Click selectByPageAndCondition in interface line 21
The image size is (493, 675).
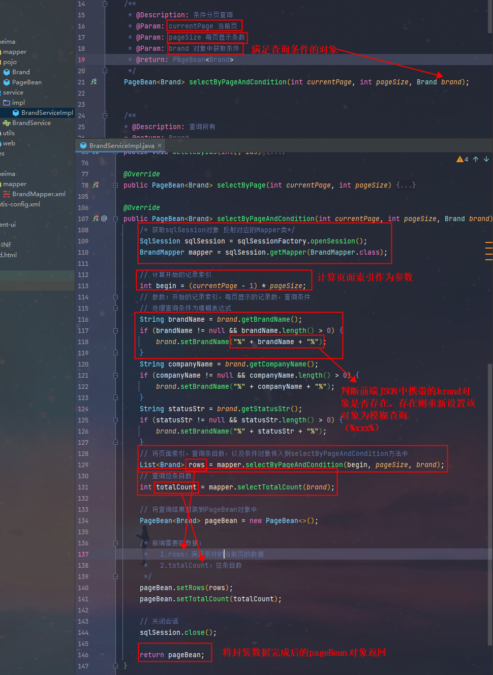[x=238, y=82]
